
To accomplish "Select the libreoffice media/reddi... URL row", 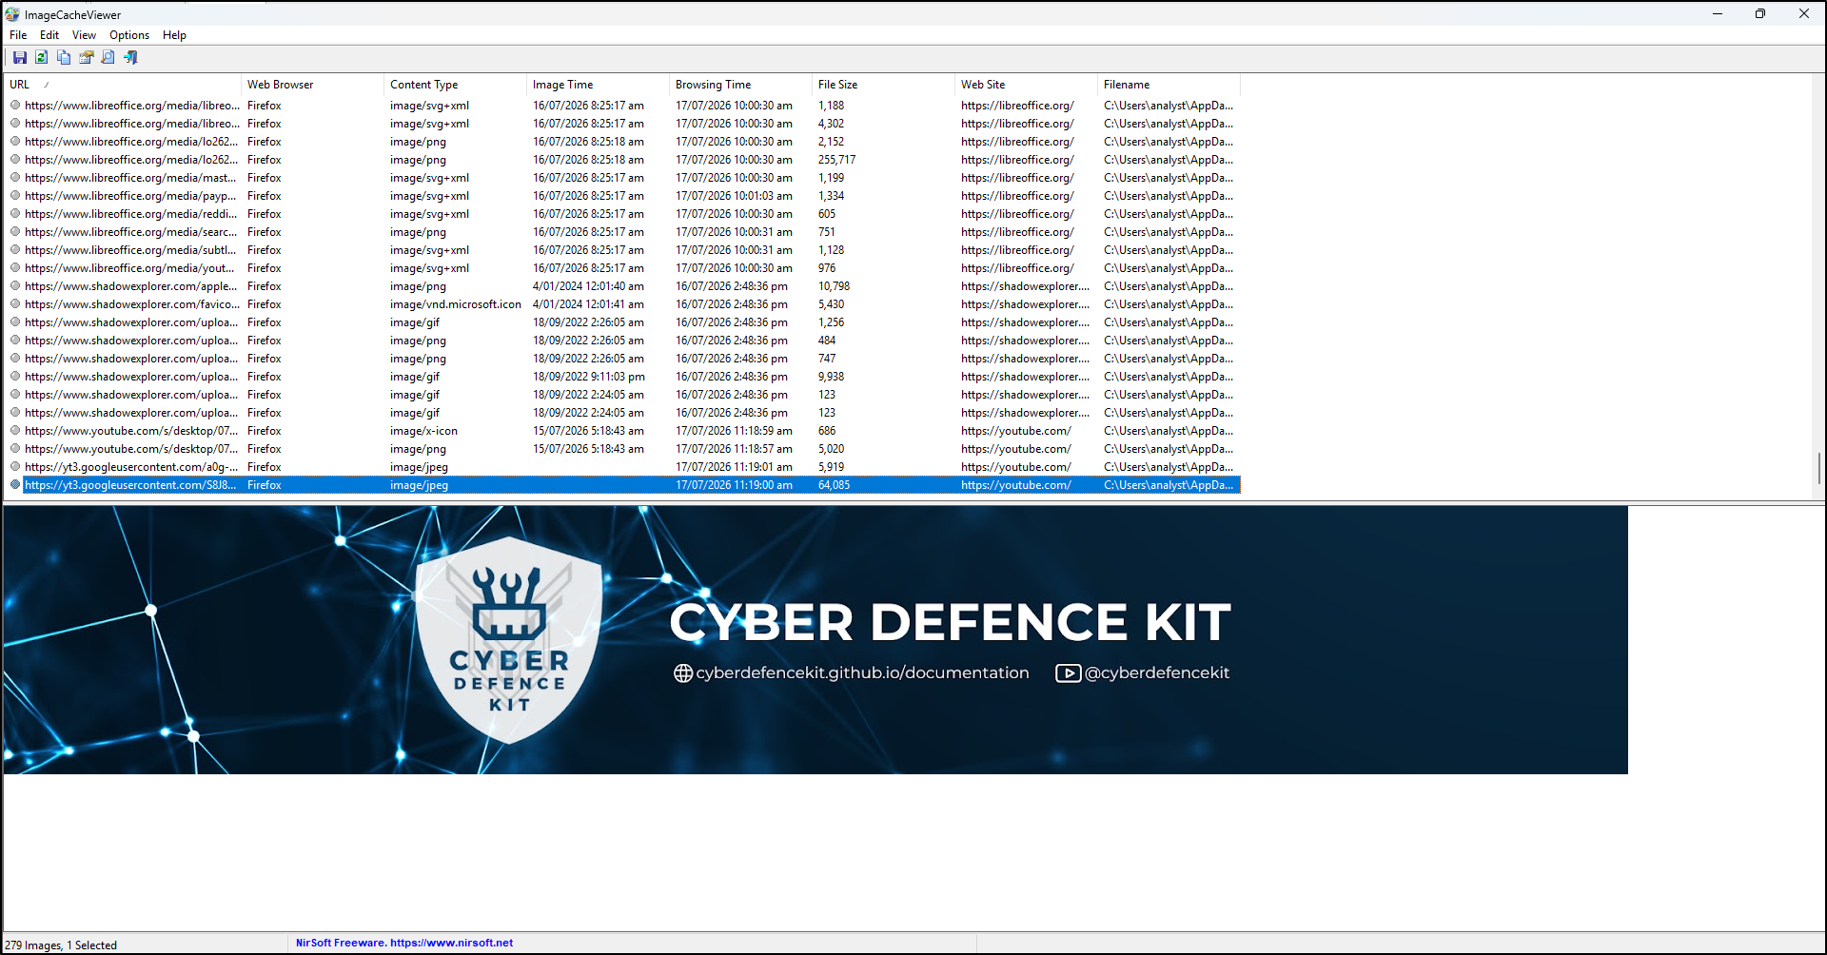I will (x=622, y=214).
